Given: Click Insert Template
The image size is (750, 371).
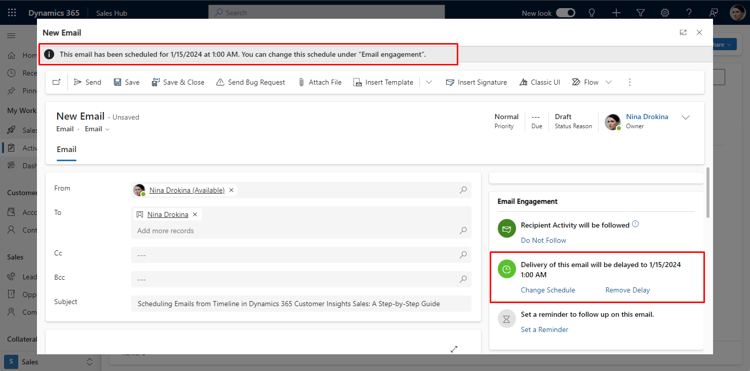Looking at the screenshot, I should click(383, 82).
